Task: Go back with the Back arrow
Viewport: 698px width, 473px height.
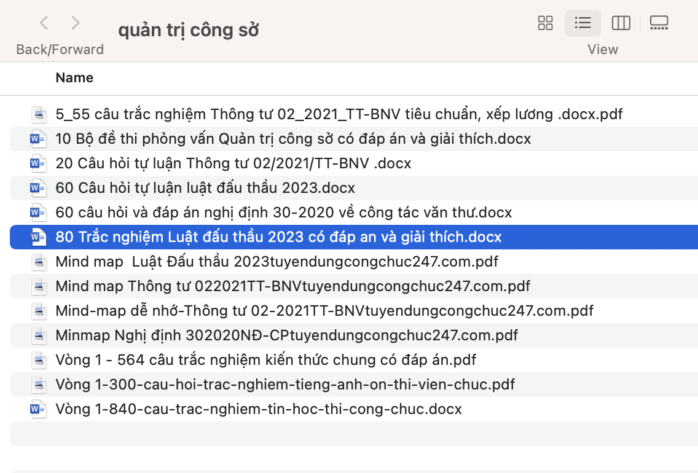Action: pyautogui.click(x=44, y=23)
